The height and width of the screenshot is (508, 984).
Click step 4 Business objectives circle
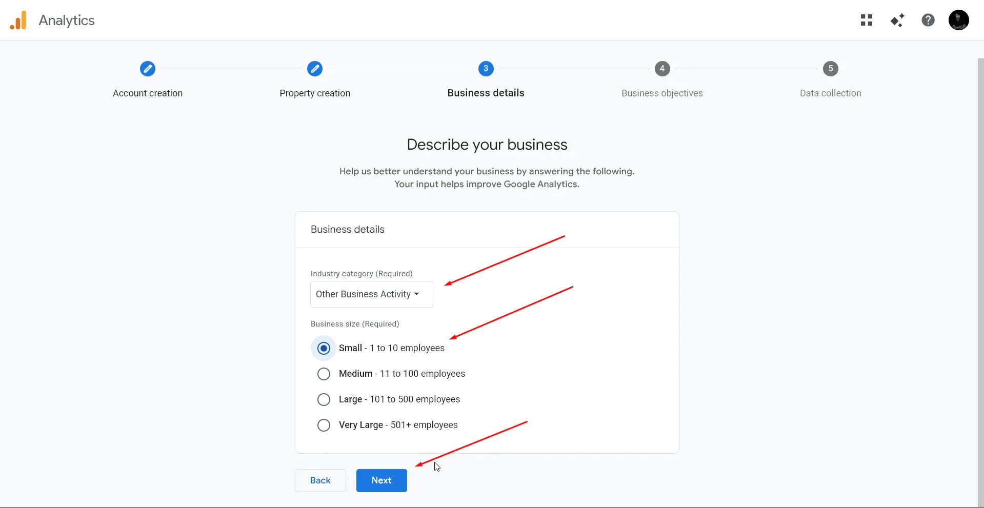662,69
